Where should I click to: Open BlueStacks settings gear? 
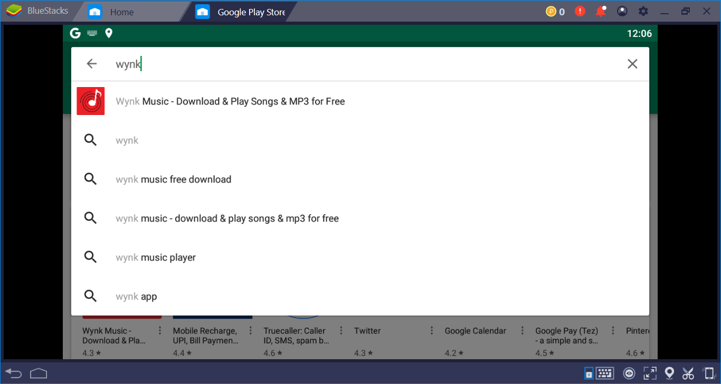[643, 11]
